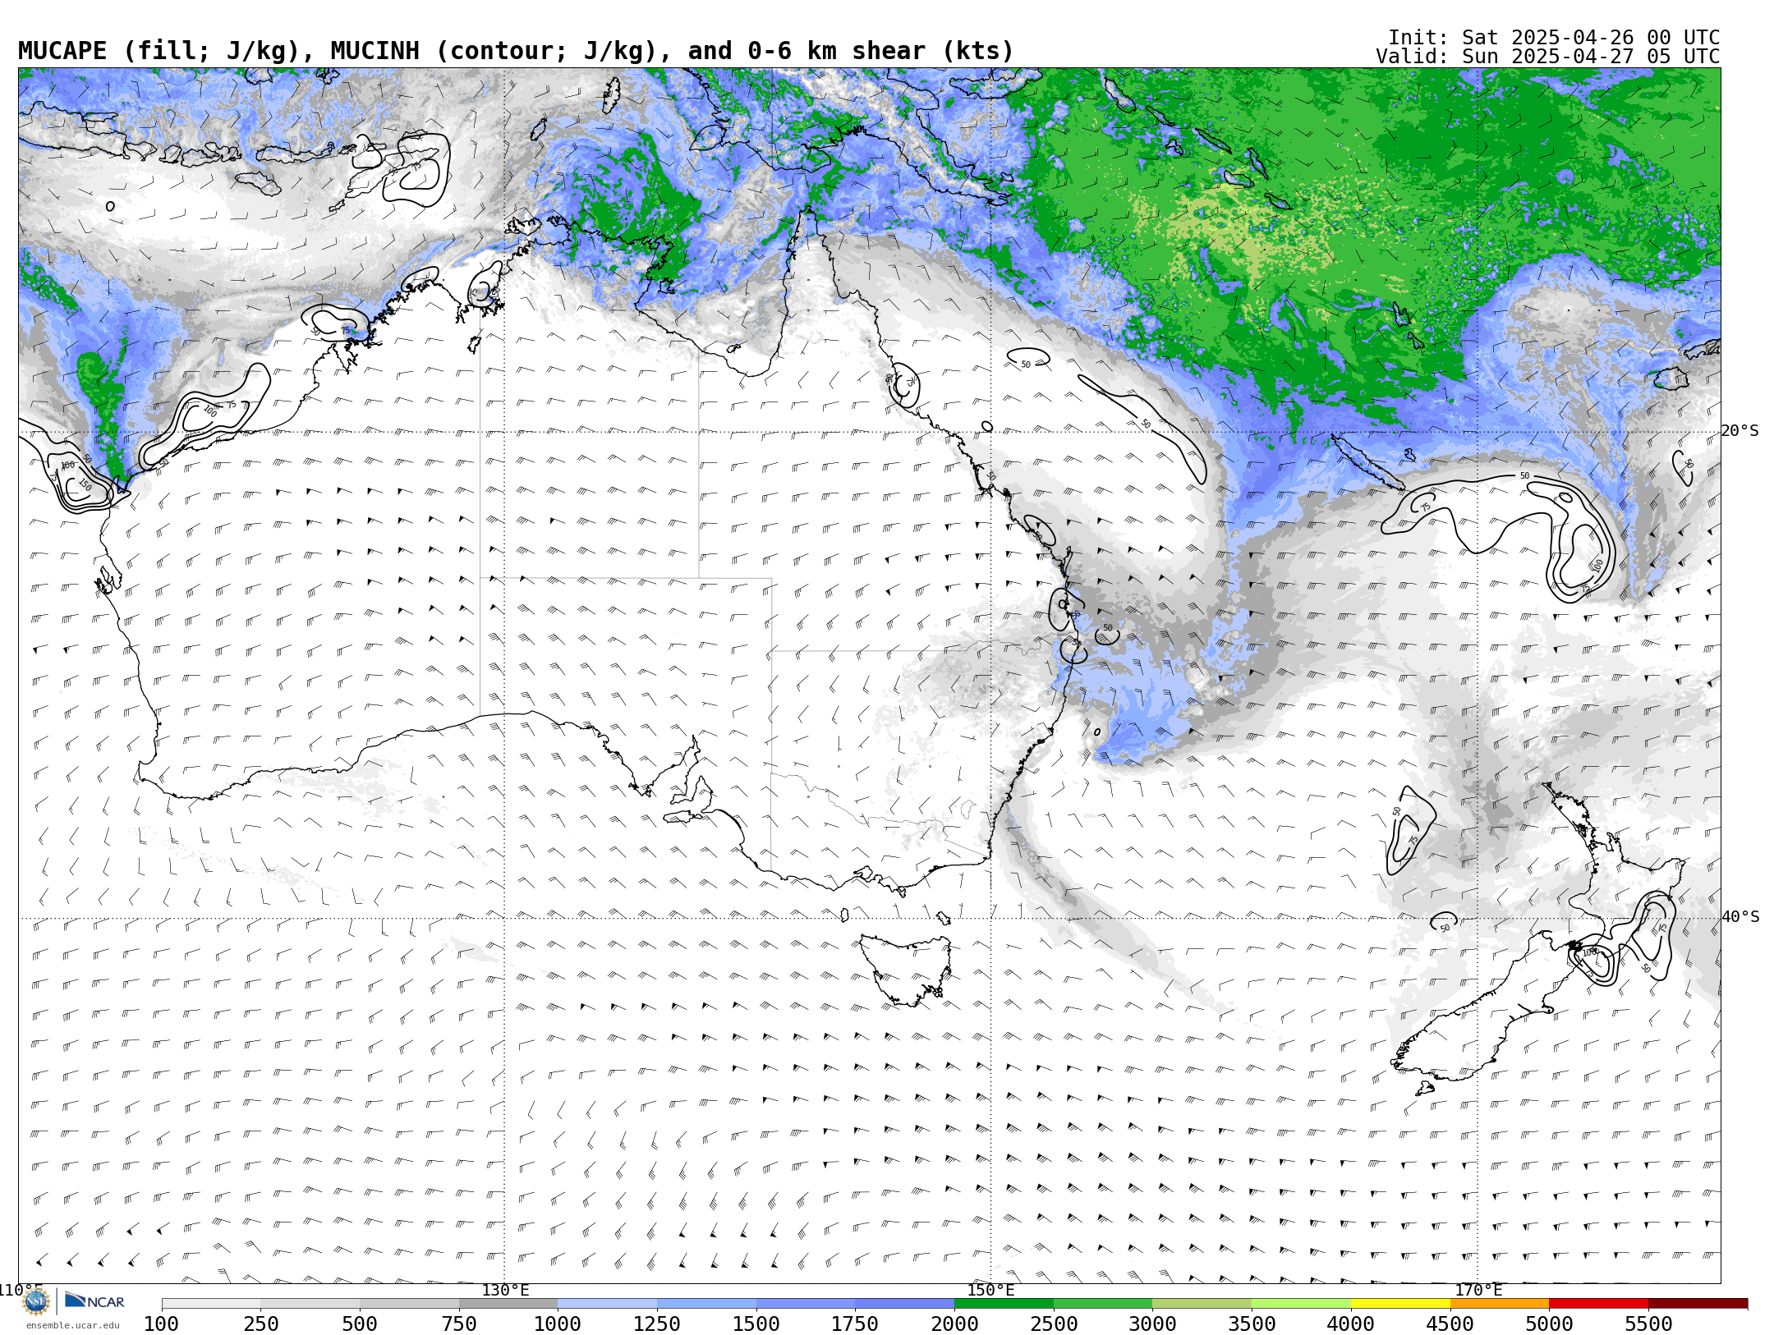Click the colorbar label 2500
1774x1335 pixels.
tap(1054, 1324)
